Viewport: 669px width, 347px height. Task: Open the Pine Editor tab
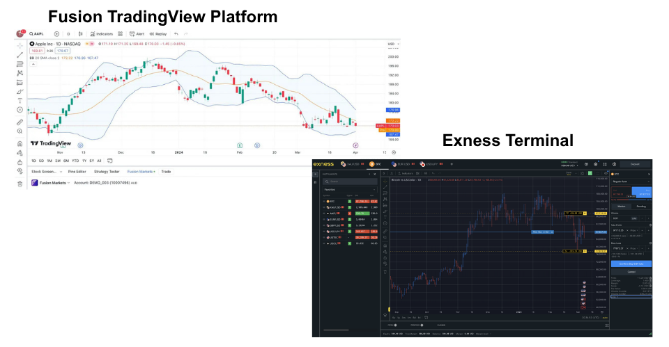pos(77,172)
